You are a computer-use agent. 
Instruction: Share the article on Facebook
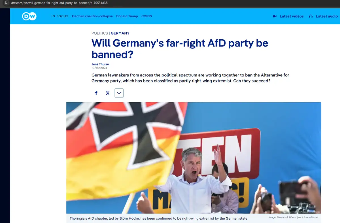point(96,93)
